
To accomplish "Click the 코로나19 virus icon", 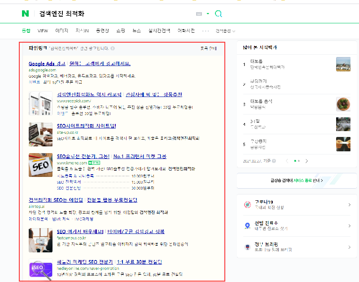I will [x=247, y=205].
